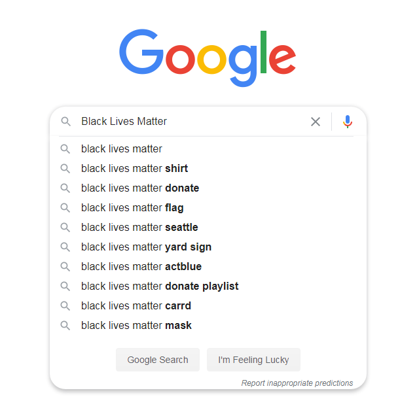Open 'Report inappropriate predictions' link
419x414 pixels.
[x=297, y=383]
